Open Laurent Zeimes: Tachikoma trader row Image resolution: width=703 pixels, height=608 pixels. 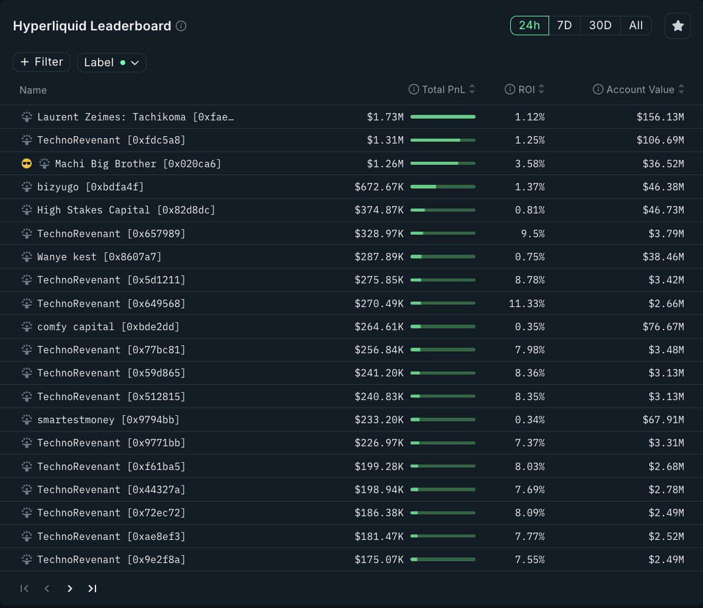pos(351,117)
